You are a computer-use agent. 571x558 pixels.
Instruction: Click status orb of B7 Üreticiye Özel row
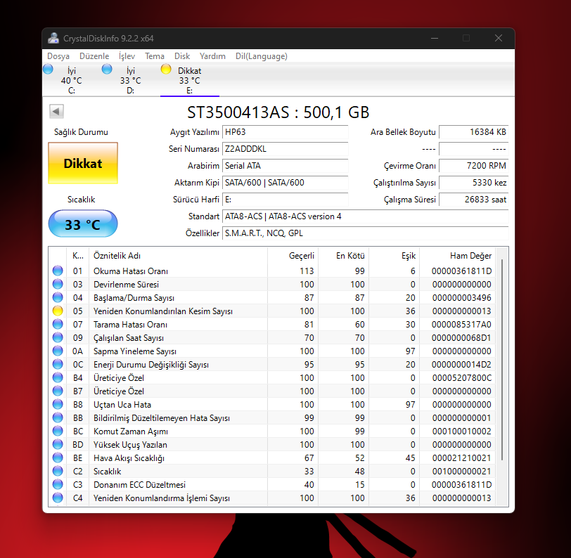tap(58, 391)
